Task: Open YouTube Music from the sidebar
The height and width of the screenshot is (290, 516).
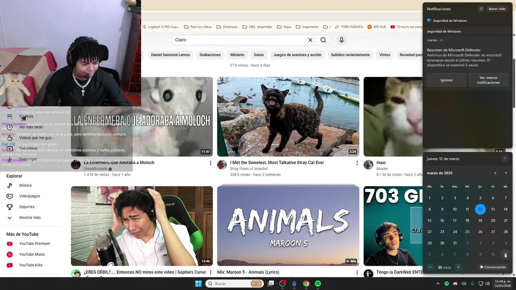Action: (x=32, y=255)
